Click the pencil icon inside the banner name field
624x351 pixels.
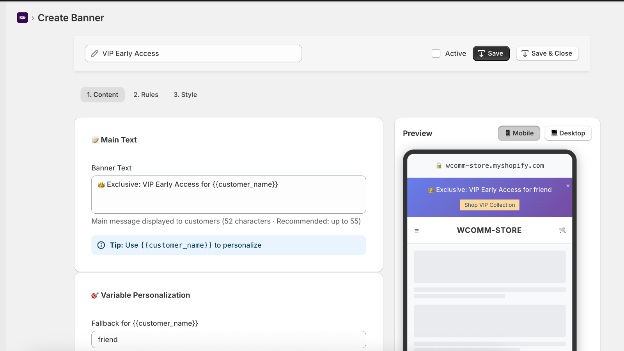coord(94,53)
